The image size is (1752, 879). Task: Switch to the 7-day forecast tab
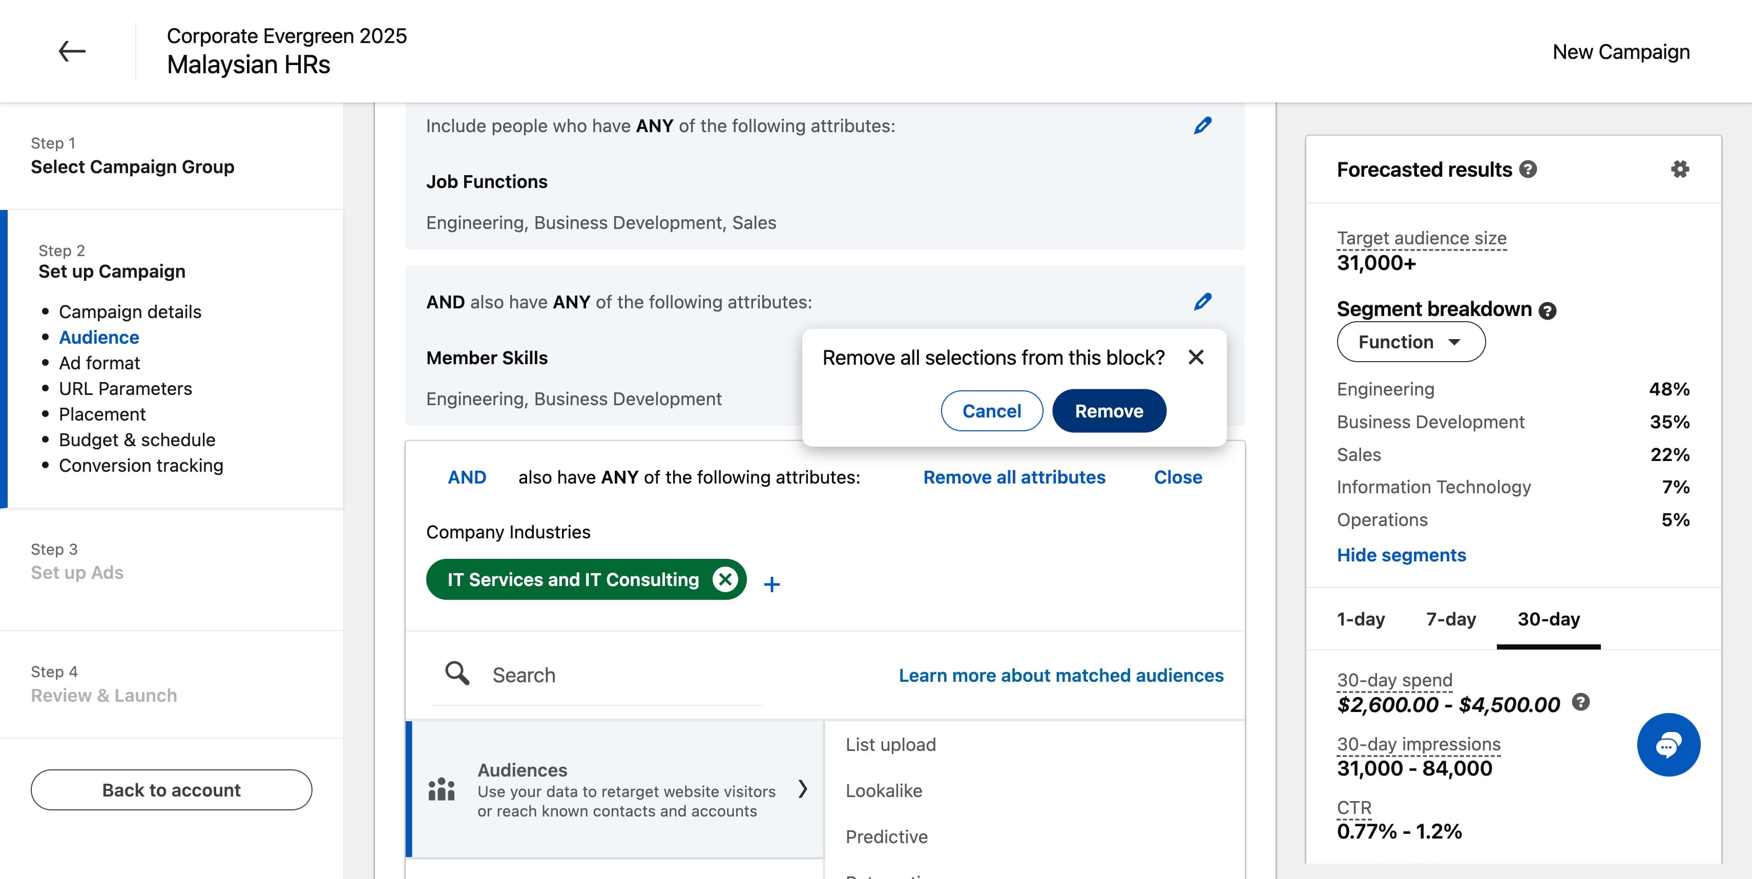tap(1451, 619)
